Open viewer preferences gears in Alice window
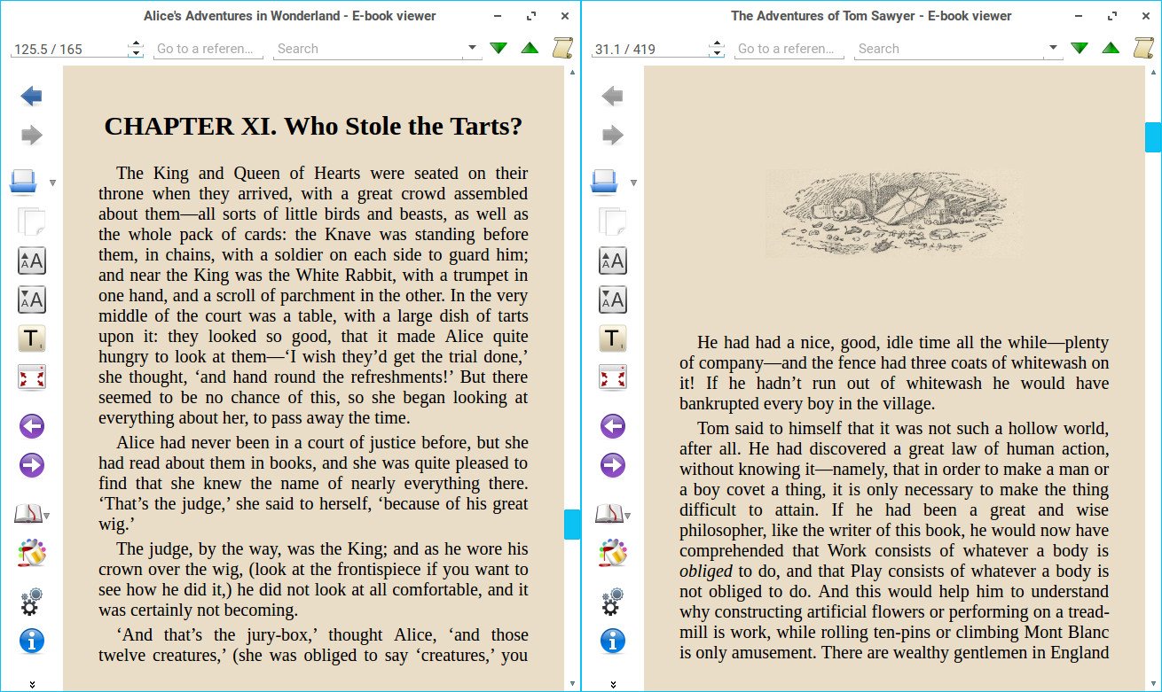Screen dimensions: 1162x692 coord(32,602)
